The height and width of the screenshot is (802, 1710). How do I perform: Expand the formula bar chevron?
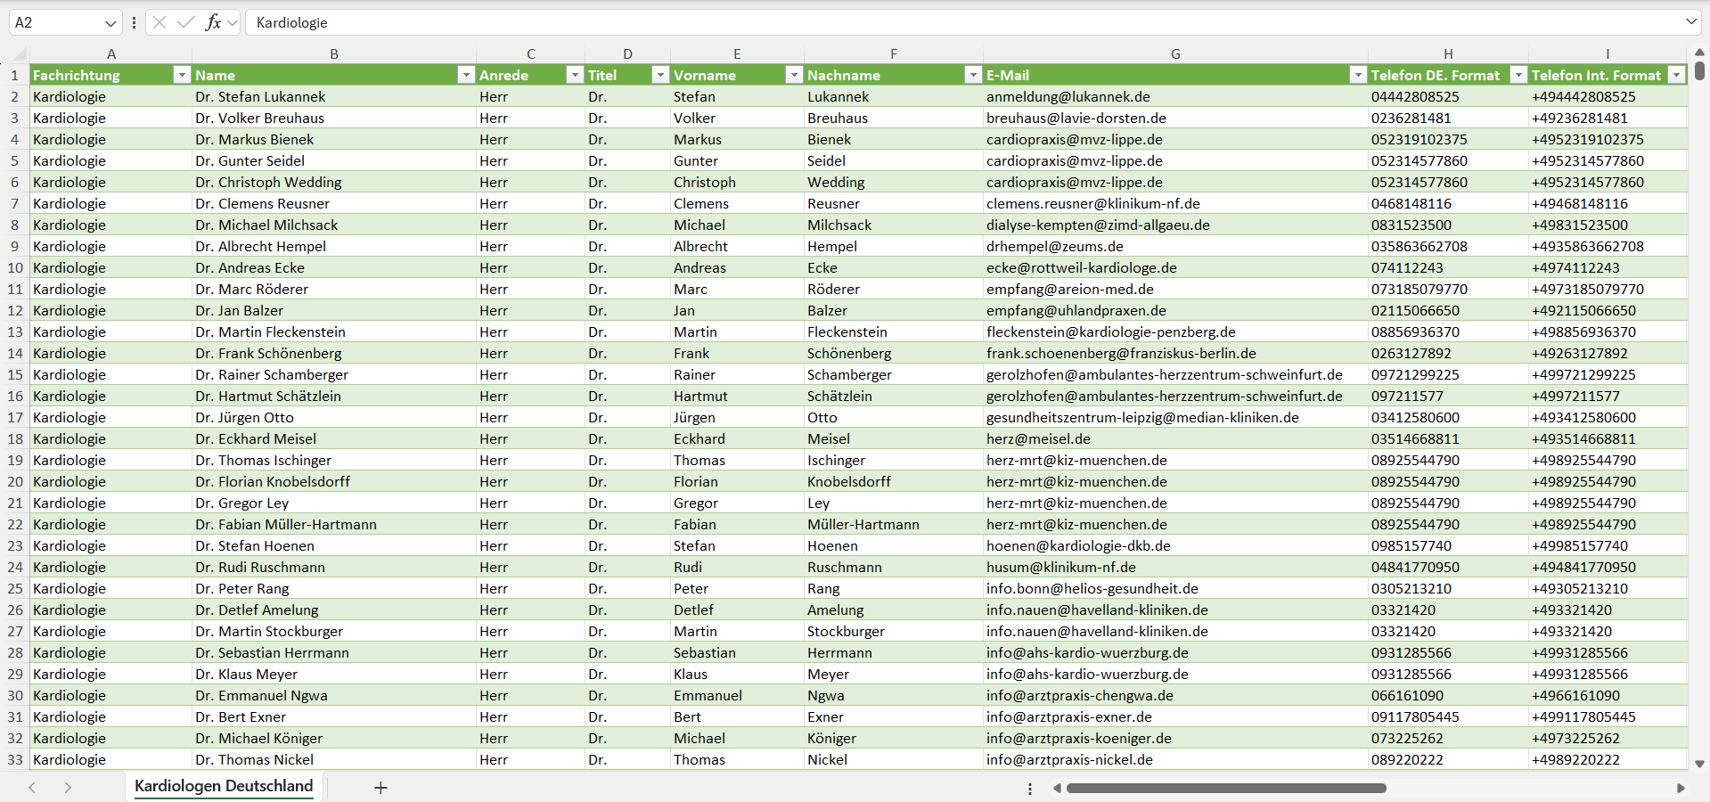pyautogui.click(x=1691, y=22)
